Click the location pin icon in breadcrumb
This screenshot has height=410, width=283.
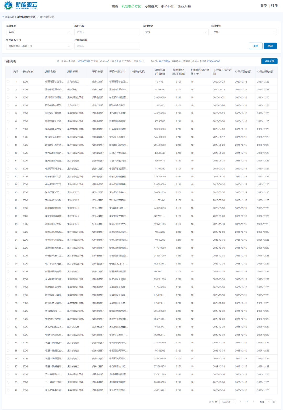click(x=3, y=17)
